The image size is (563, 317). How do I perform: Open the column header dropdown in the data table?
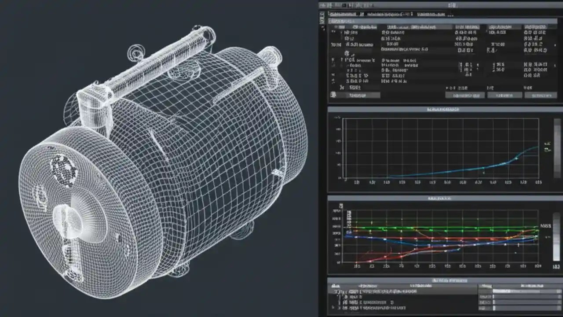pyautogui.click(x=356, y=27)
